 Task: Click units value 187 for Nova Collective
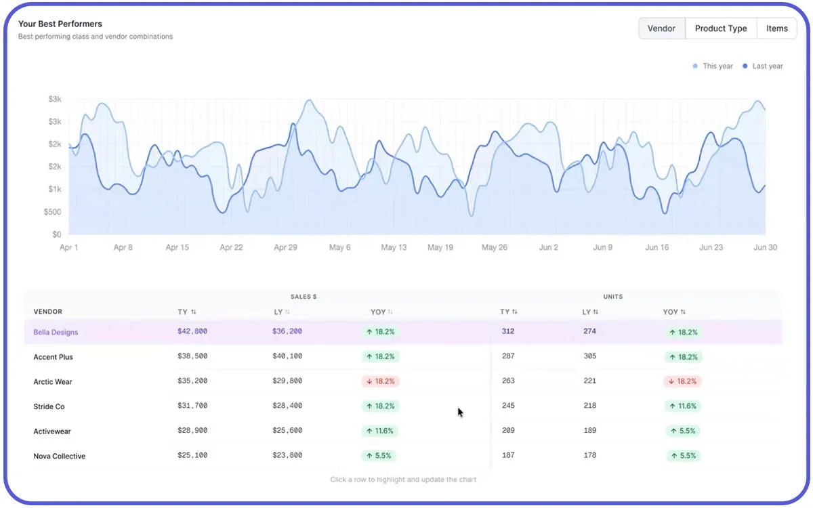point(508,455)
